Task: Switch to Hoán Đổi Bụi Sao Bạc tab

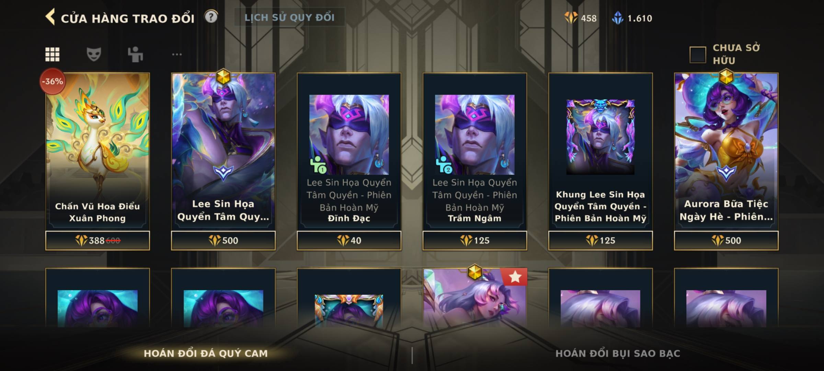Action: (x=618, y=353)
